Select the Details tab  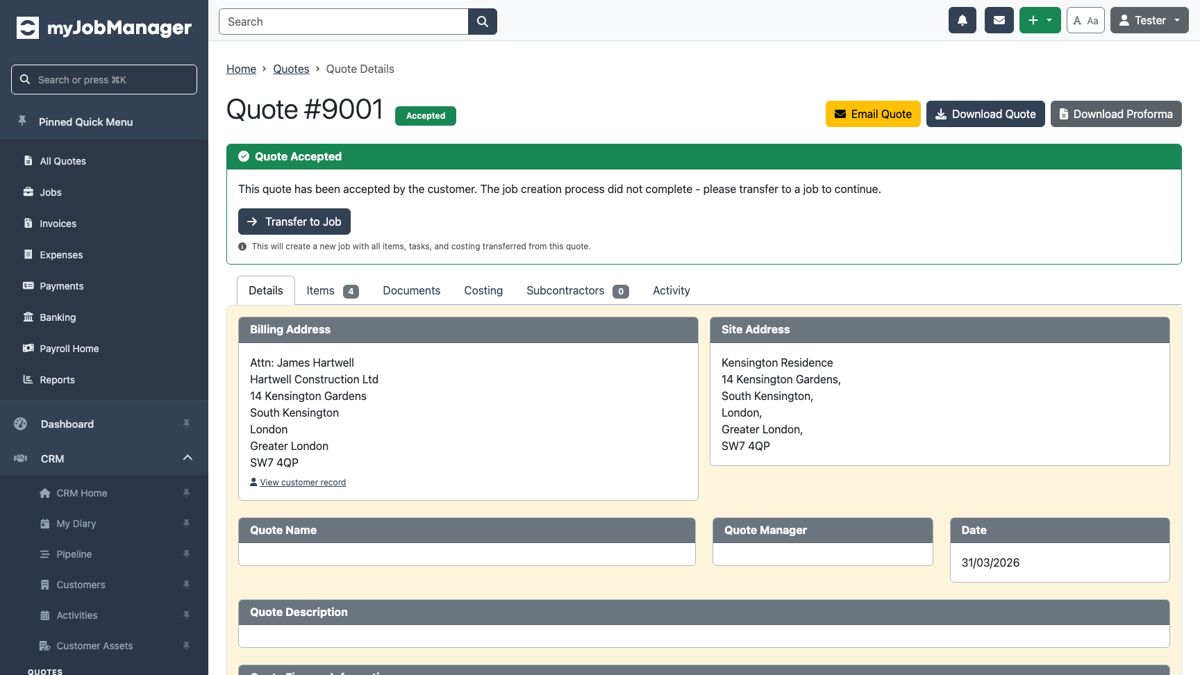[x=266, y=290]
